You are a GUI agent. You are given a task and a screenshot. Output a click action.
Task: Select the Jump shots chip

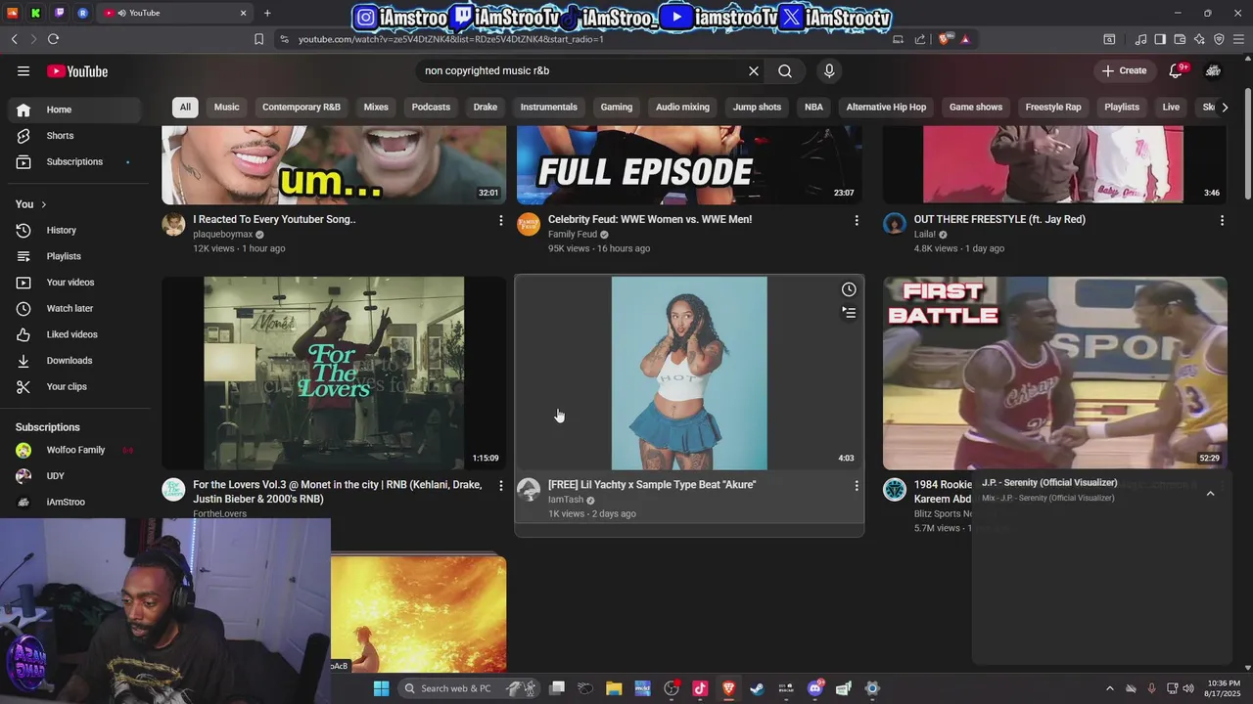coord(757,107)
